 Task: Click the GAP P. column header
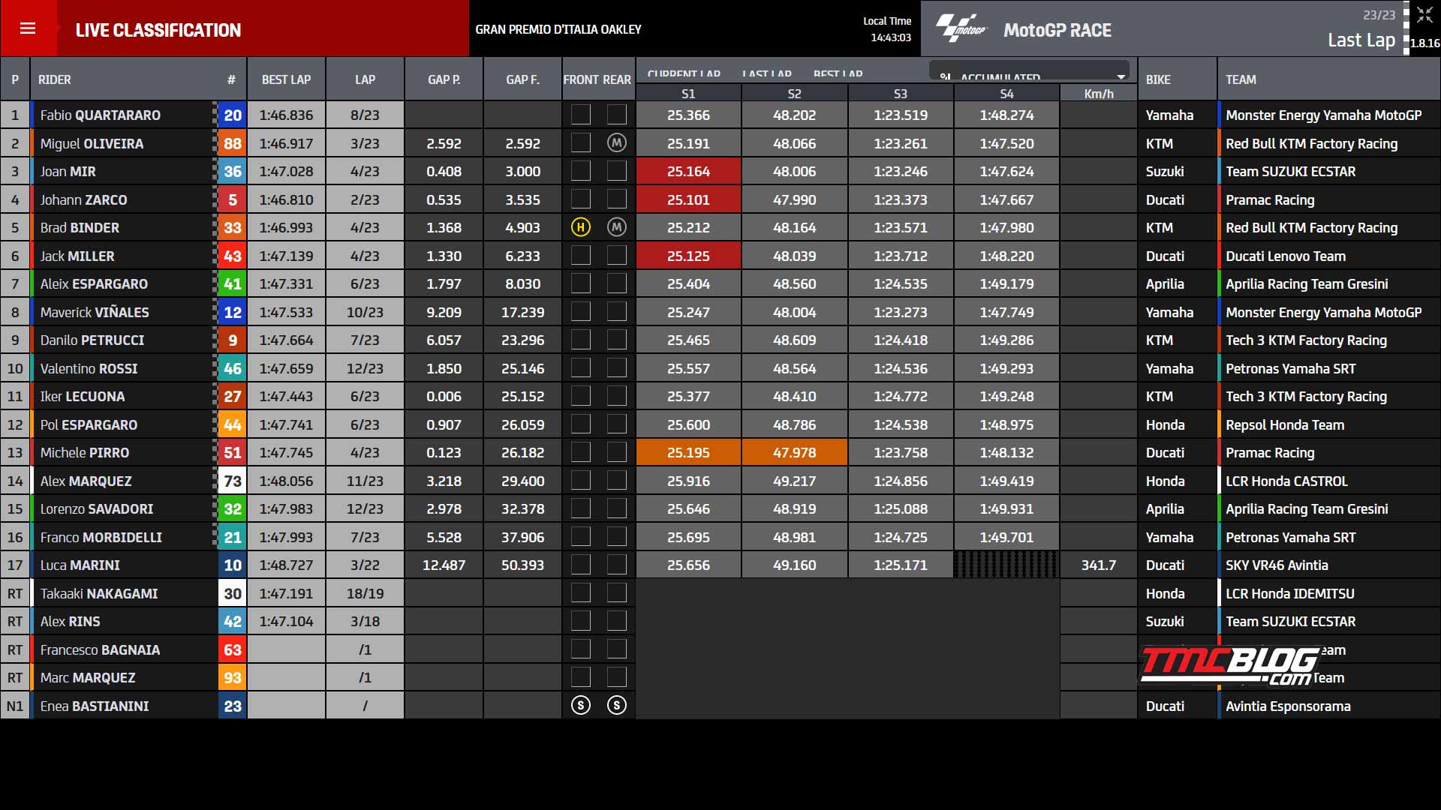pos(444,79)
